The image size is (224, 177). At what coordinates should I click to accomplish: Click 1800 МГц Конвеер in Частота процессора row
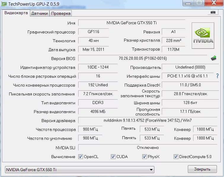click(x=205, y=129)
